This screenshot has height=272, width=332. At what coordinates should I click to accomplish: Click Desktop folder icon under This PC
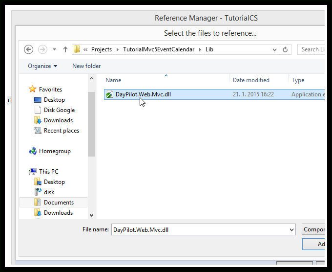pos(38,181)
